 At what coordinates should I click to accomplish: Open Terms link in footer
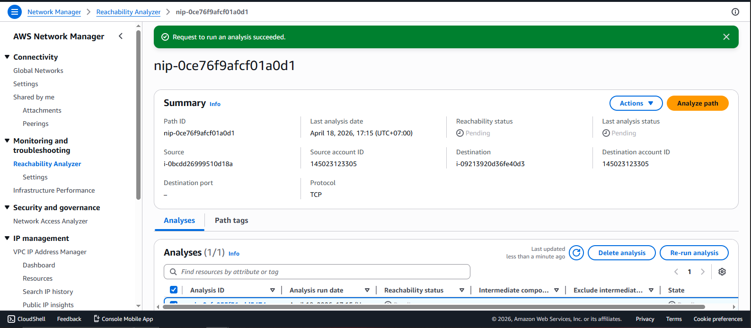674,319
